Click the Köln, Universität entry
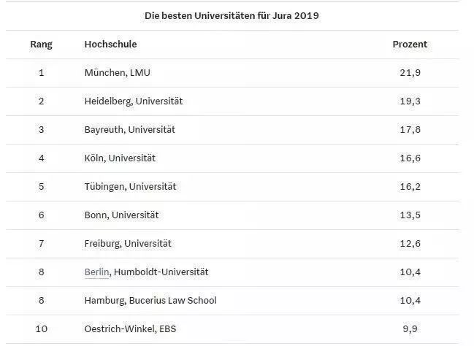 (x=120, y=158)
